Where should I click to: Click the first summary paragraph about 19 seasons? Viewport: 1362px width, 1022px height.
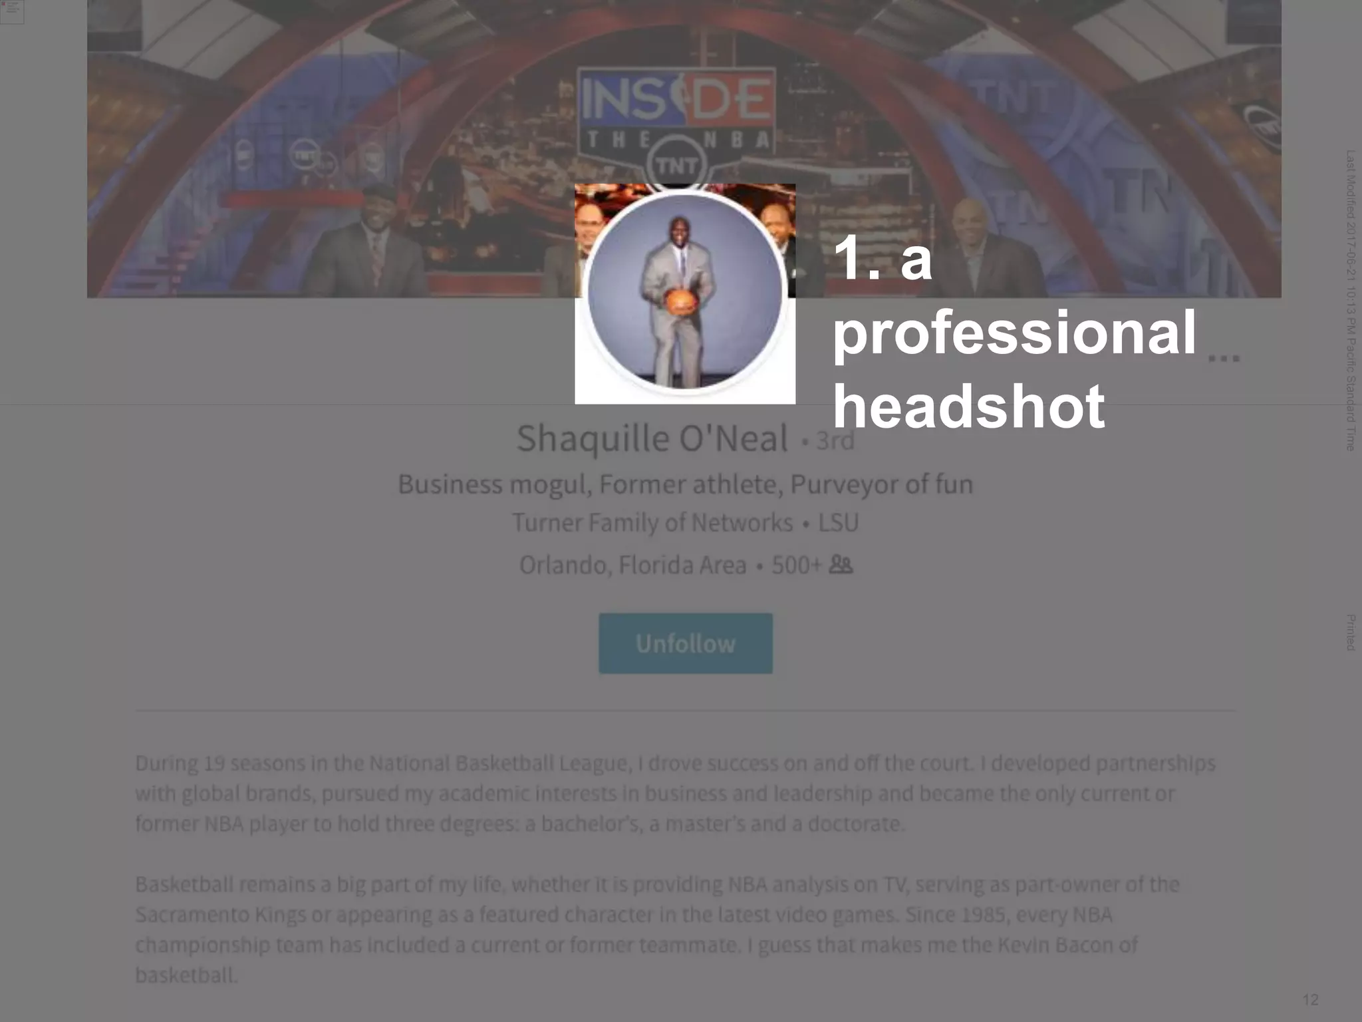(x=675, y=793)
